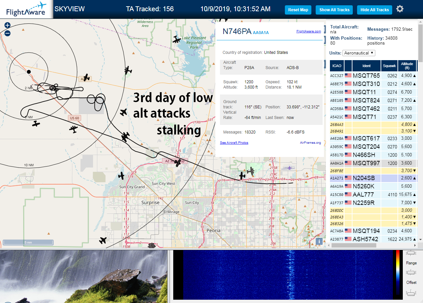Select the MSQT204 aircraft row
The height and width of the screenshot is (303, 423).
coord(374,147)
